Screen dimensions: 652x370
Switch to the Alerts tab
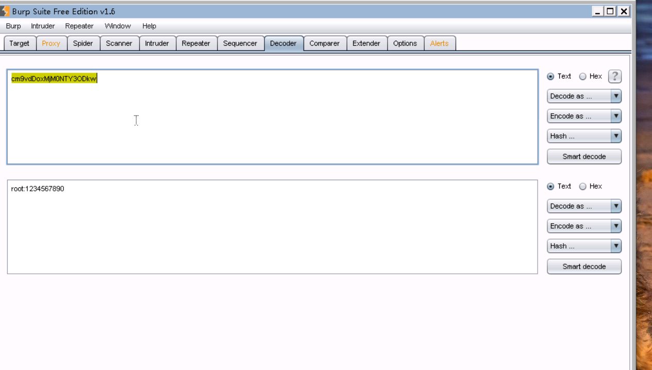(x=440, y=44)
